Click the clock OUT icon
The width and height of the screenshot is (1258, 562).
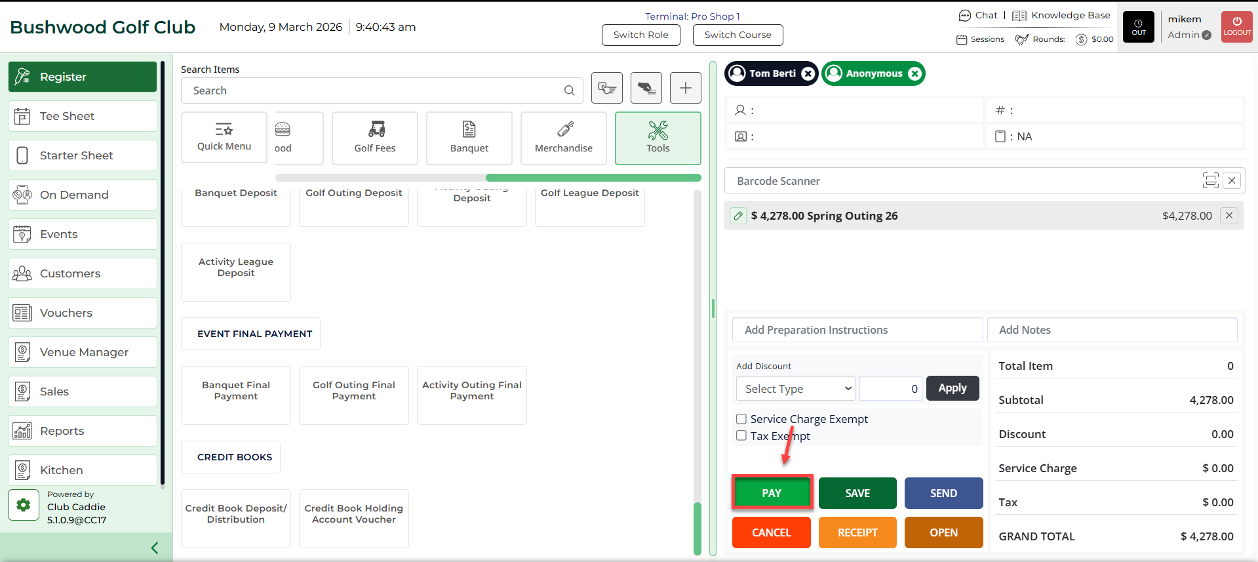[1138, 27]
